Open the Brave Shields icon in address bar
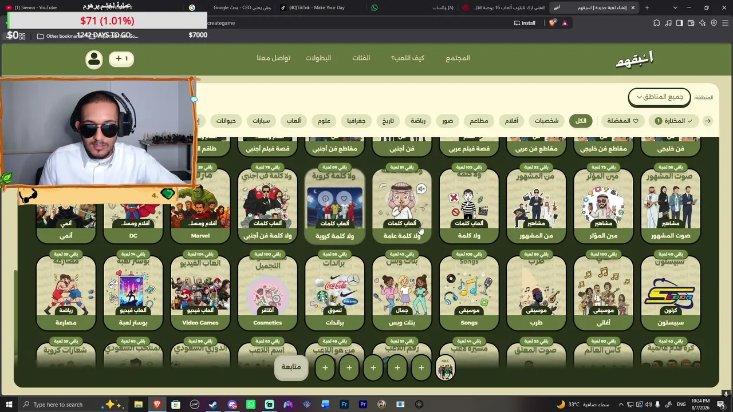Image resolution: width=733 pixels, height=412 pixels. [x=552, y=23]
